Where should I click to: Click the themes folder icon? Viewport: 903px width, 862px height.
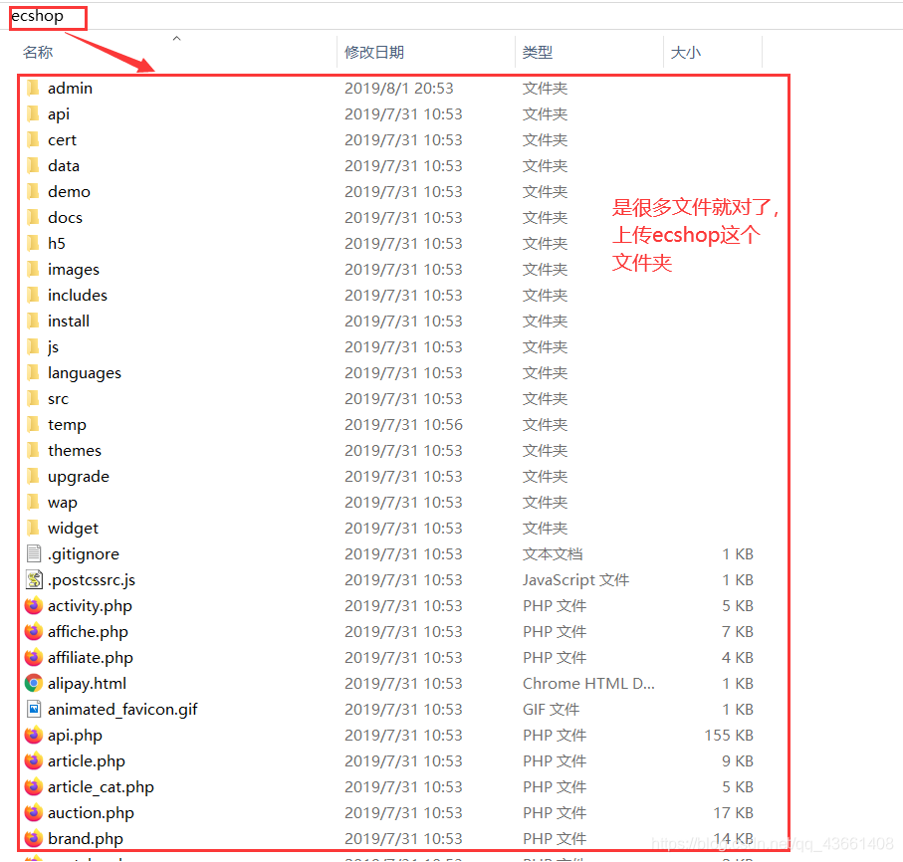tap(34, 451)
